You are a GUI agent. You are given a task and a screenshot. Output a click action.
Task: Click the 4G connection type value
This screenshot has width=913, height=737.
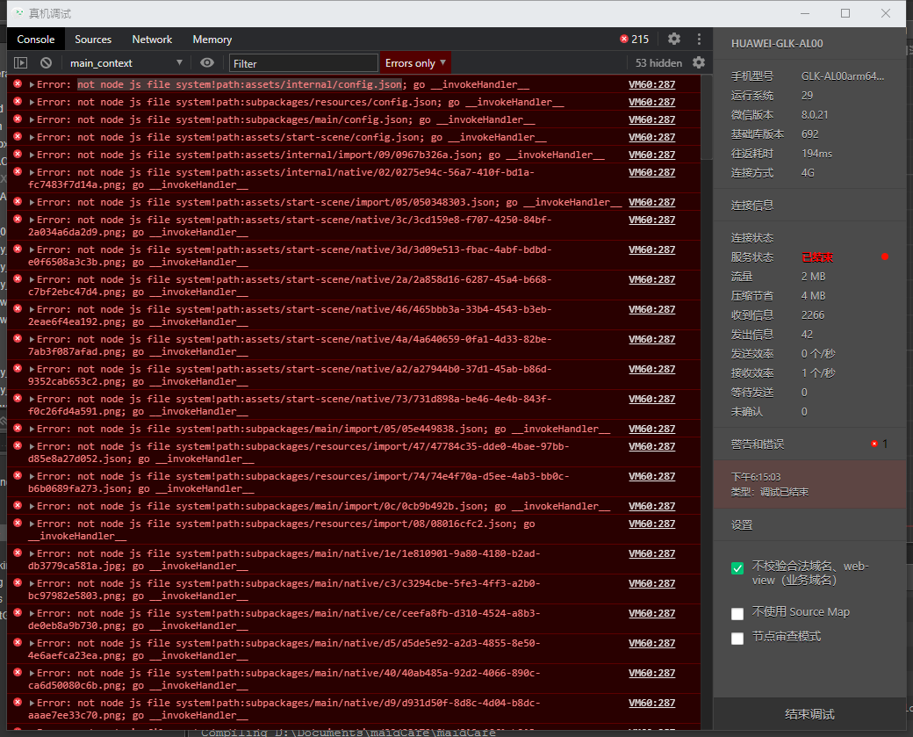coord(808,172)
